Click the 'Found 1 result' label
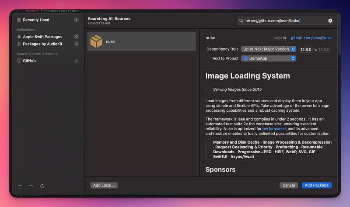This screenshot has width=350, height=207. [x=99, y=23]
